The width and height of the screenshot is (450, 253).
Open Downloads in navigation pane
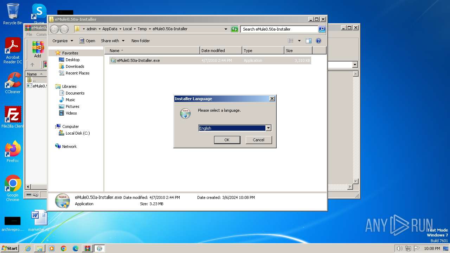point(75,66)
